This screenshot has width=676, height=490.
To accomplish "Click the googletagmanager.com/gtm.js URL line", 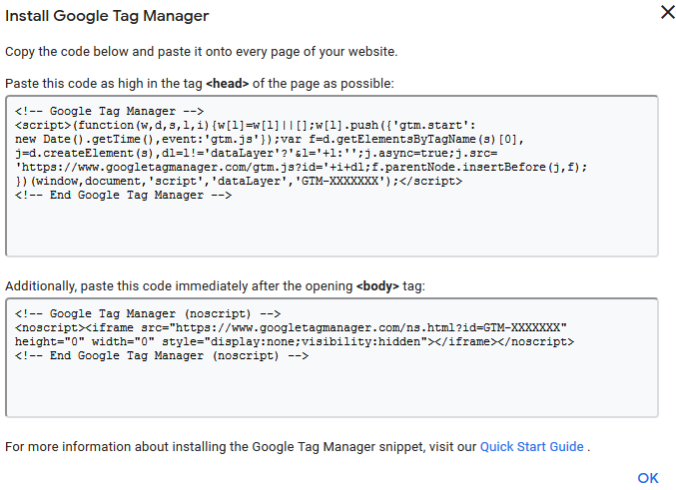I will pos(301,168).
